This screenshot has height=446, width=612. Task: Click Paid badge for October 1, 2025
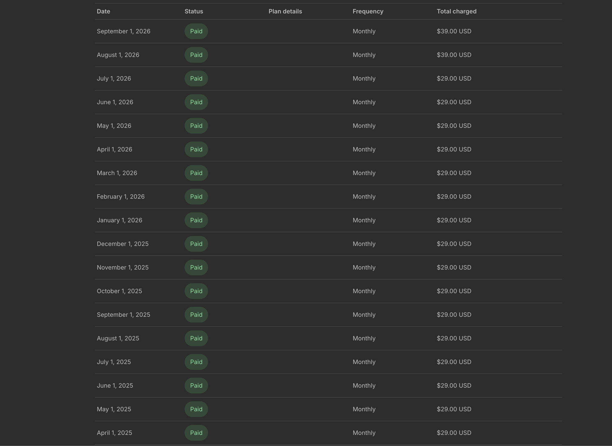pyautogui.click(x=196, y=291)
